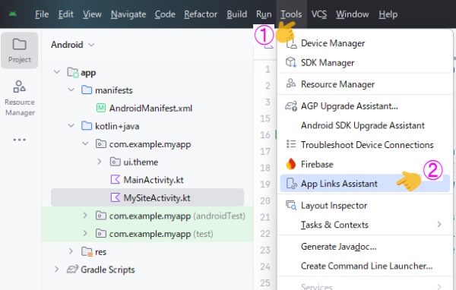Expand com.example.myapp (test) package

pos(85,233)
